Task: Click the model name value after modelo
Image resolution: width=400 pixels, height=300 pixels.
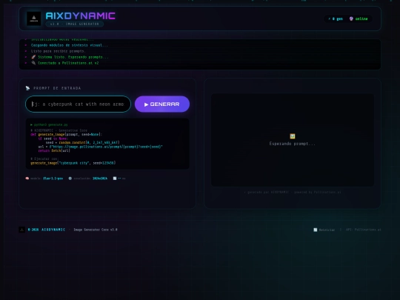Action: click(x=53, y=179)
